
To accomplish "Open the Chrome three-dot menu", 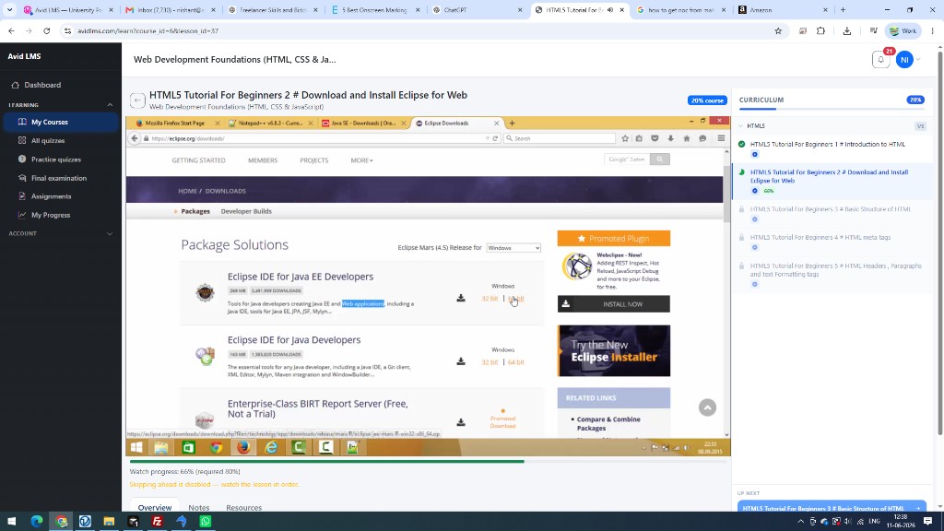I will (933, 30).
